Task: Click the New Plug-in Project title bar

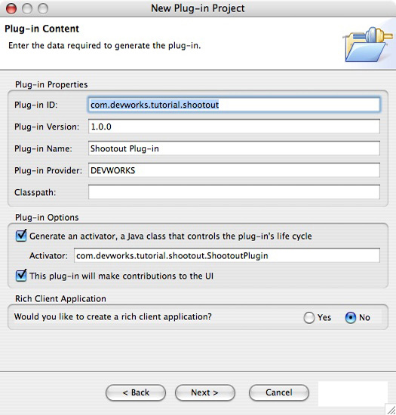Action: click(198, 8)
